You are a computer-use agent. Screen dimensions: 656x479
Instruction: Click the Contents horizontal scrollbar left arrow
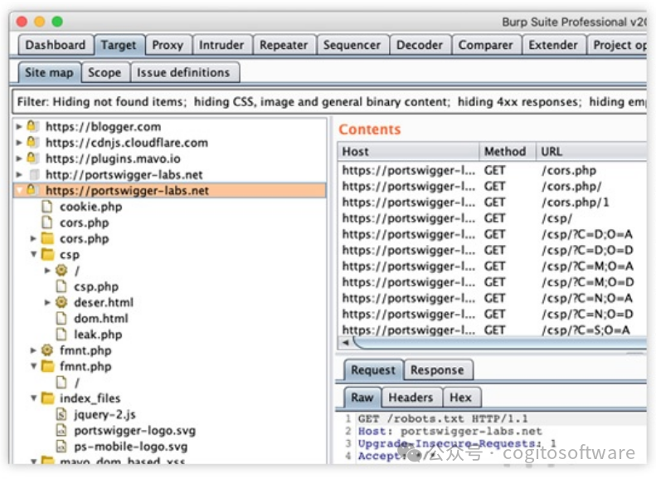(346, 343)
